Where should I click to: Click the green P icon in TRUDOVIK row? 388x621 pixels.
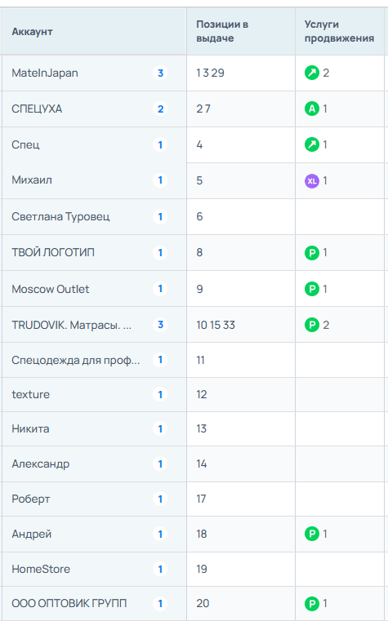pyautogui.click(x=312, y=325)
